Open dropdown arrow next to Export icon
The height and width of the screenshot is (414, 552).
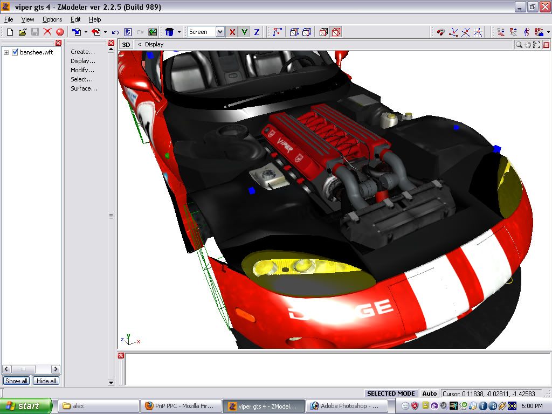pos(105,32)
